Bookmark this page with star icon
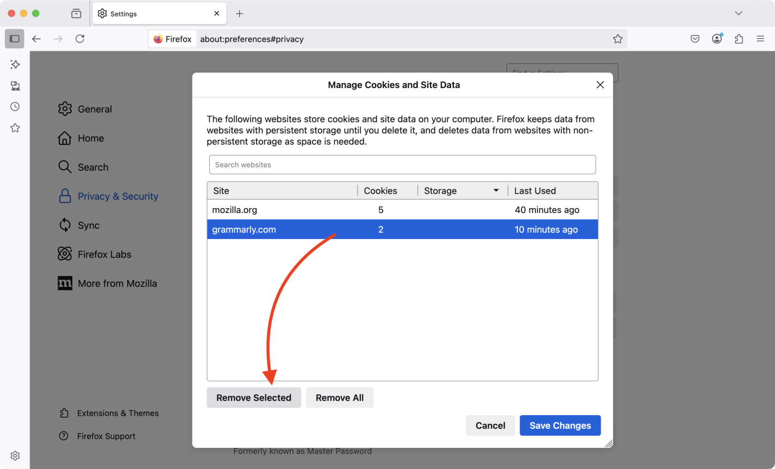Viewport: 775px width, 469px height. click(617, 39)
